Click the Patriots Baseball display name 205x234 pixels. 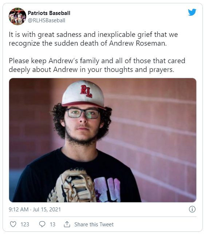[49, 13]
